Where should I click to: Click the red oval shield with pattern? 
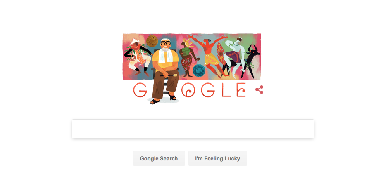click(x=221, y=54)
